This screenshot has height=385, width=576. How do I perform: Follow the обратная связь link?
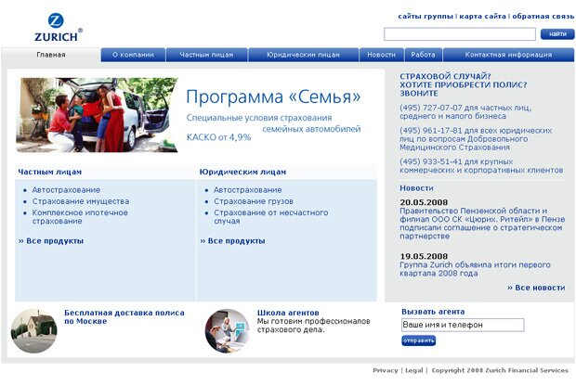[543, 16]
